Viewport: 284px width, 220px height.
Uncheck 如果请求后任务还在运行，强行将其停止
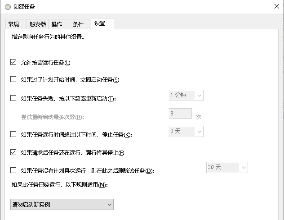point(13,152)
